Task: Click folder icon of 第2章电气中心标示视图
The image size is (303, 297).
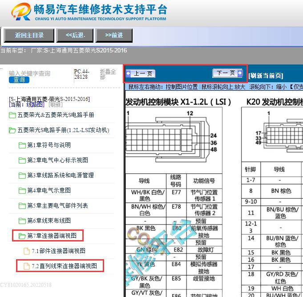Action: pos(22,161)
